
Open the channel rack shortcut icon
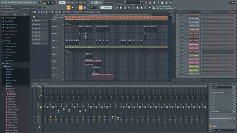tap(125, 7)
